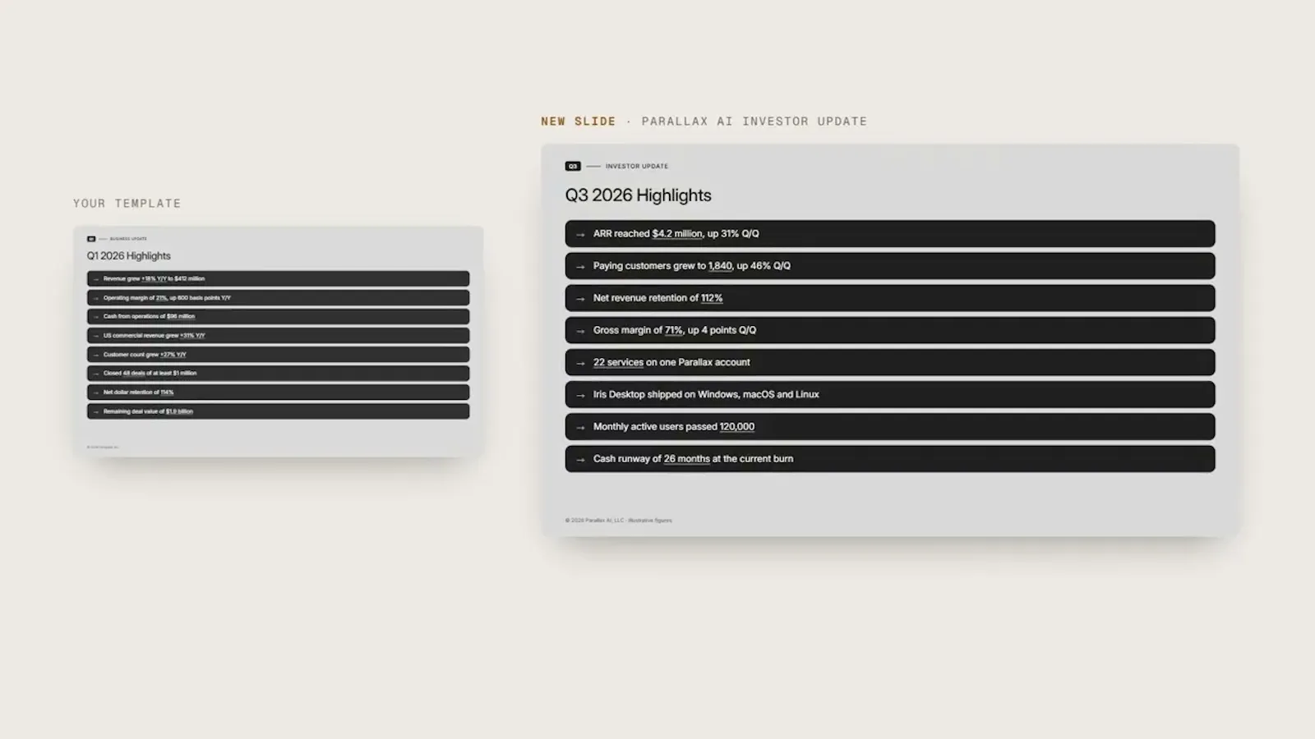Viewport: 1315px width, 739px height.
Task: Click the underlined '26 months' runway text
Action: [x=686, y=458]
